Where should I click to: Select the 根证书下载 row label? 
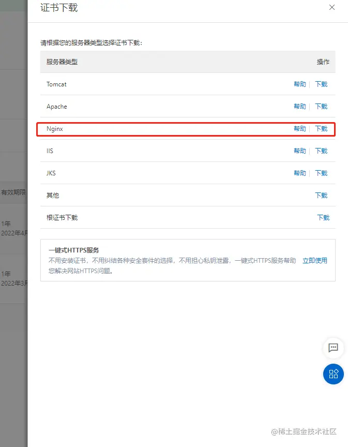tap(62, 217)
